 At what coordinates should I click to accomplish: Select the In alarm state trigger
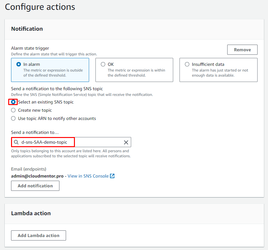tap(19, 64)
